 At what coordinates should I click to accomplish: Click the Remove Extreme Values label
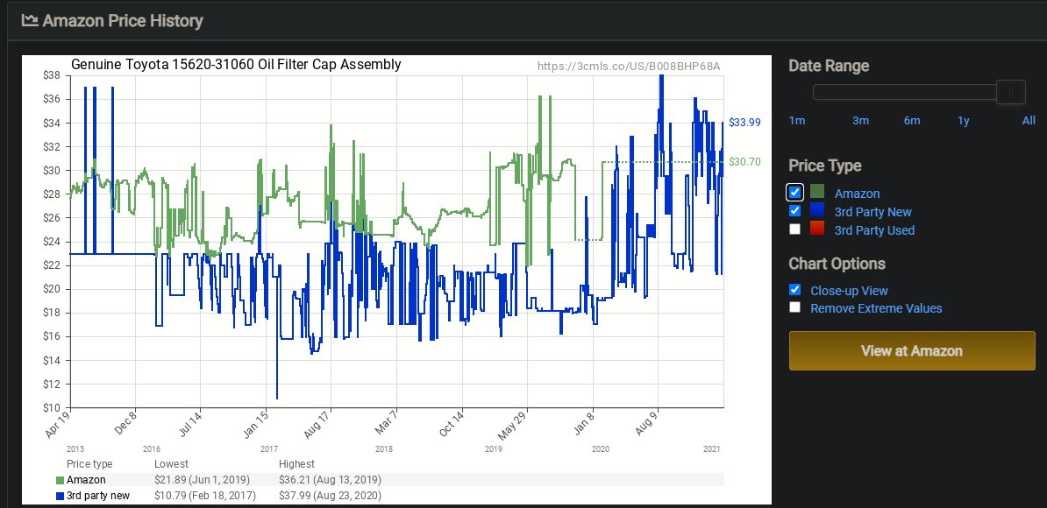point(877,308)
